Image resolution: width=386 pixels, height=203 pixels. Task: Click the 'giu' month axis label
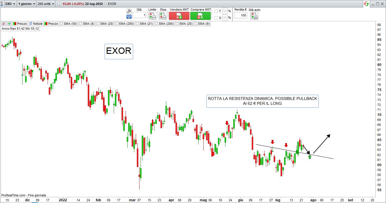[240, 200]
